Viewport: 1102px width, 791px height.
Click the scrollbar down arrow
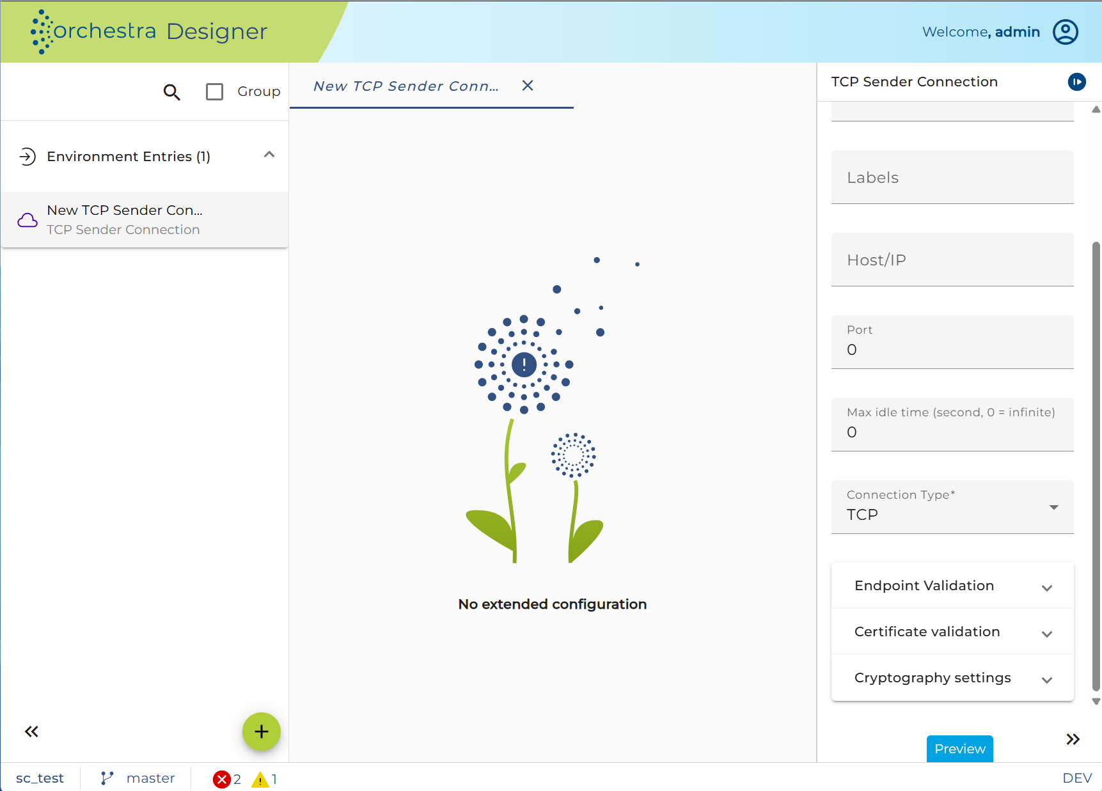1096,701
